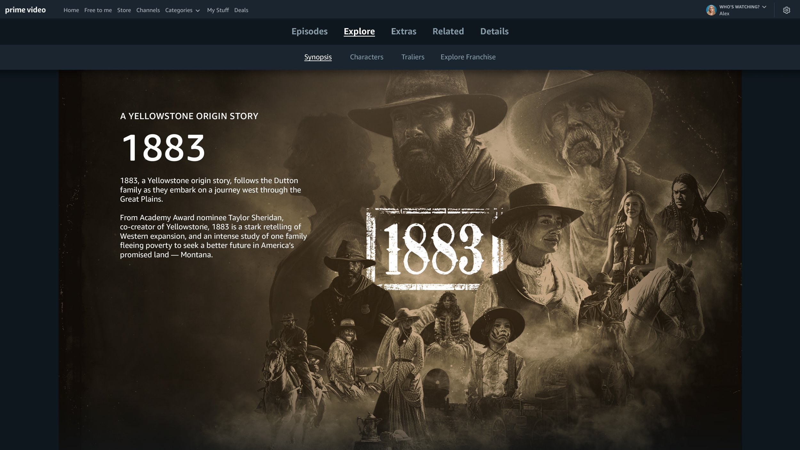Click 'A YELLOWSTONE ORIGIN STORY' heading
800x450 pixels.
click(189, 116)
